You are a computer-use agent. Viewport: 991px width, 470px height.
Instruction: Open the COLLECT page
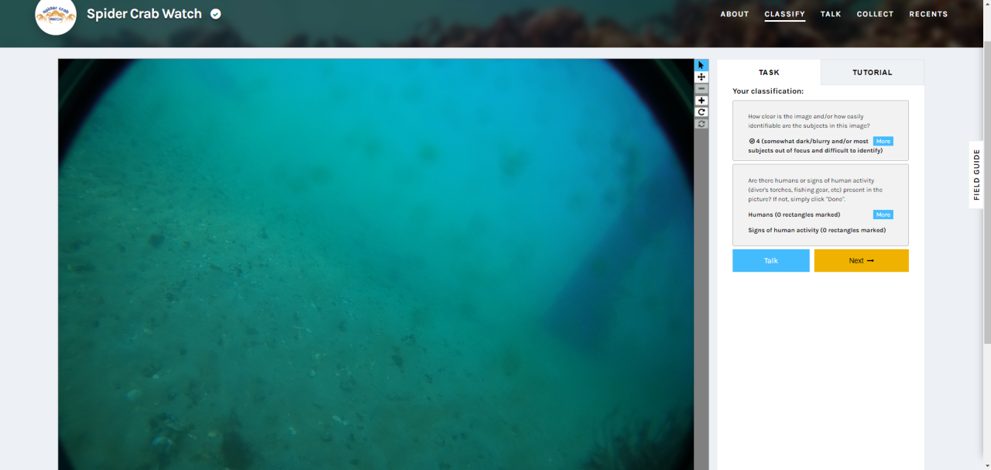click(x=875, y=14)
